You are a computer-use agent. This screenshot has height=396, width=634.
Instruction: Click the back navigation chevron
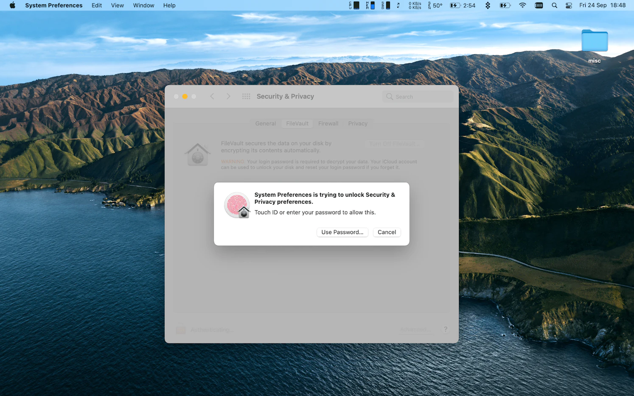212,96
